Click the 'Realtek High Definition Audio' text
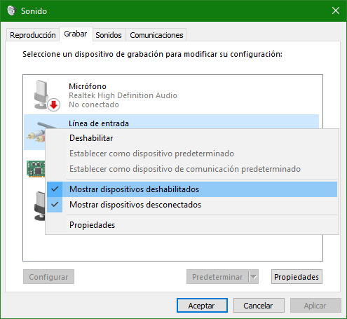347x319 pixels. point(123,95)
